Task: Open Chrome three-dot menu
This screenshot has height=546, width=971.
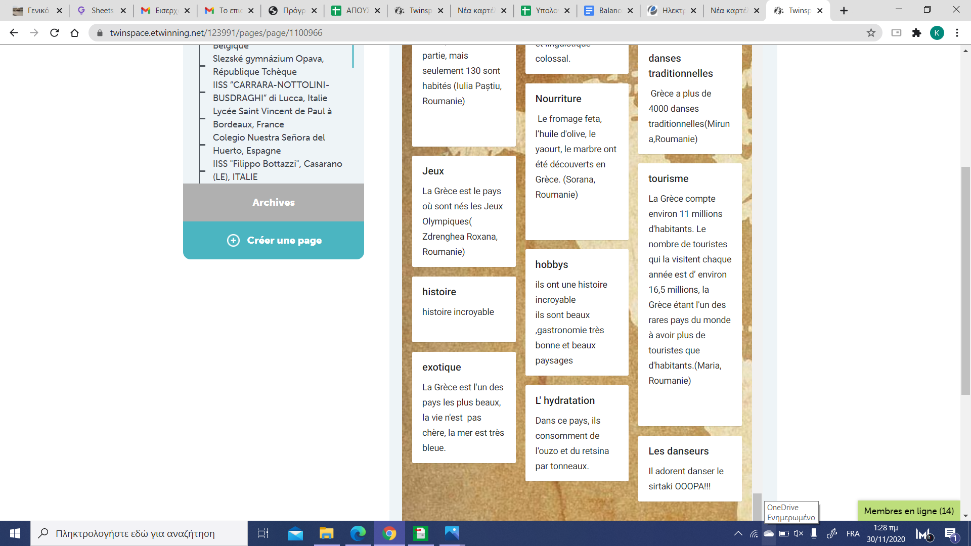Action: tap(957, 33)
